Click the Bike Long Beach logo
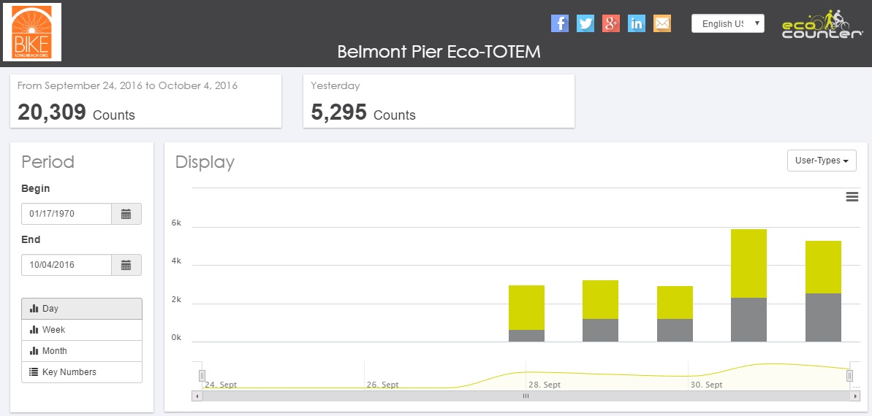The height and width of the screenshot is (416, 872). pyautogui.click(x=32, y=31)
